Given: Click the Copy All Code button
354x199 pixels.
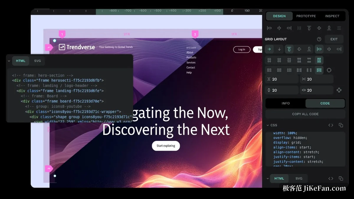Looking at the screenshot, I should pos(305,114).
